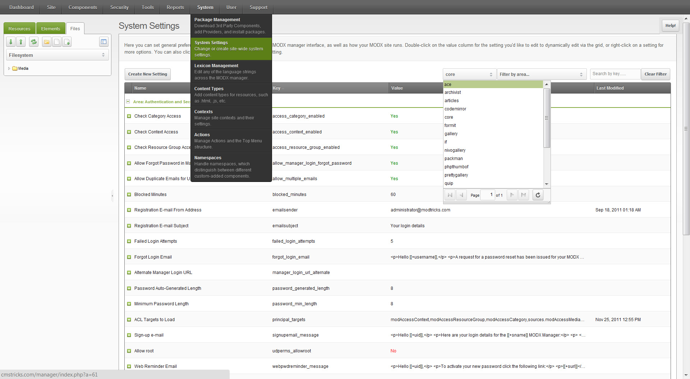Click the new folder icon in Files toolbar

coord(47,42)
